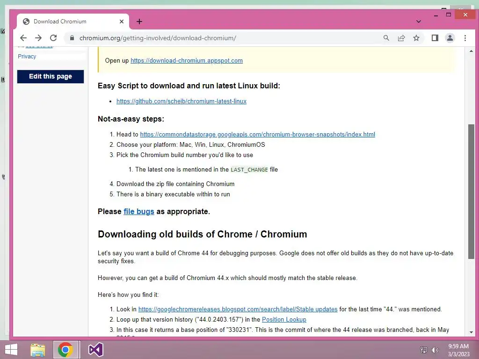Open googlechromereleases Stable updates link
This screenshot has width=479, height=359.
click(x=238, y=309)
